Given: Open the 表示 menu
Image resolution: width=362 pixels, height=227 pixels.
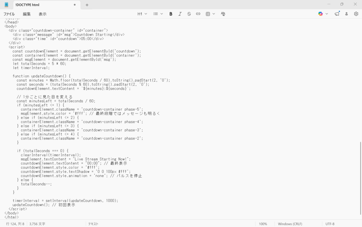Looking at the screenshot, I should [x=42, y=14].
